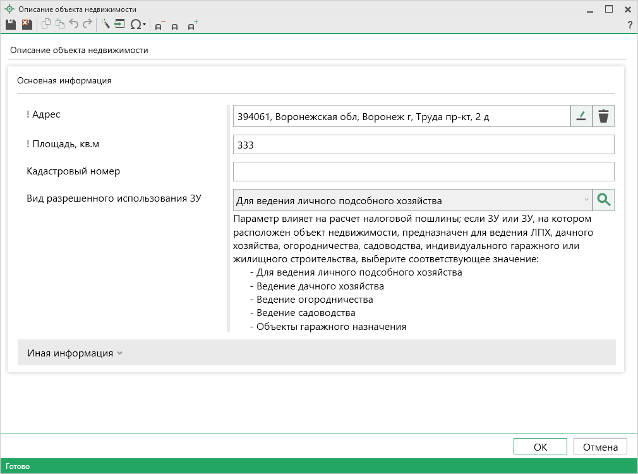Click the Redo arrow icon
Screen dimensions: 638x474
point(87,25)
